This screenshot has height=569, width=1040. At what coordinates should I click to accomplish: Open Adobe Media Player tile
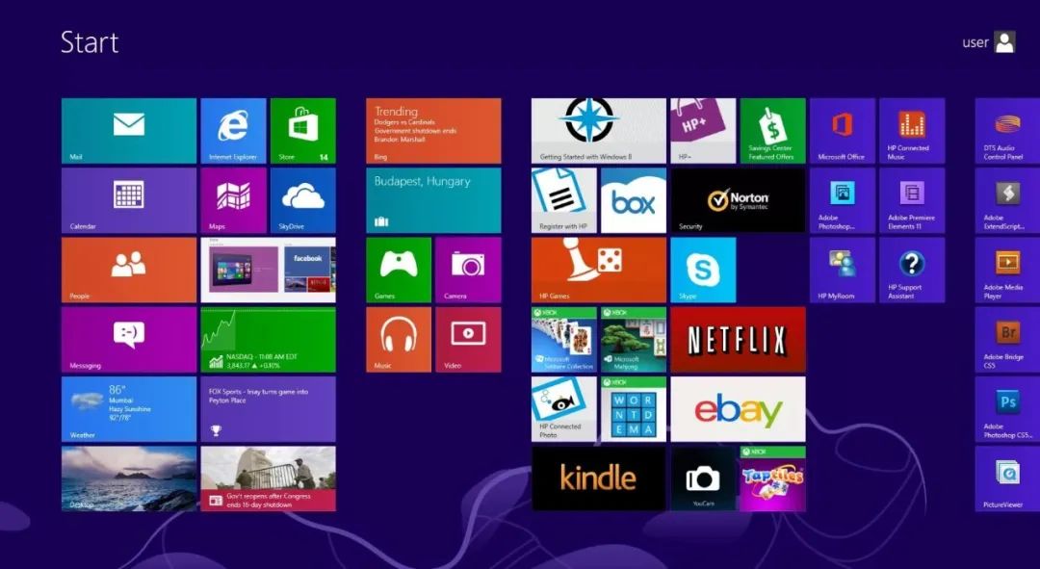(x=1007, y=270)
